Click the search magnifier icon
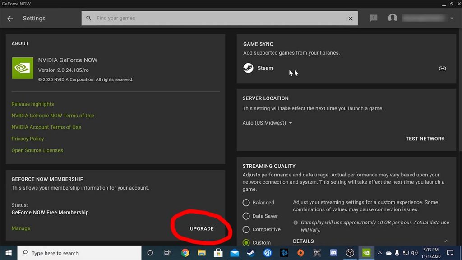462x260 pixels. coord(89,18)
